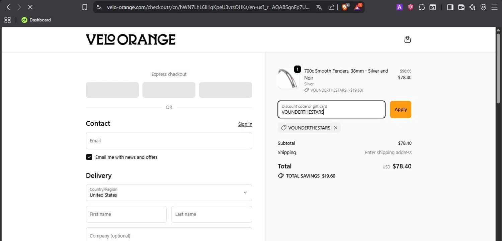
Task: Click the forward navigation arrow
Action: coord(19,7)
